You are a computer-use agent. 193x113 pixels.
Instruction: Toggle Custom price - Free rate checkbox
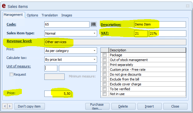pos(104,70)
